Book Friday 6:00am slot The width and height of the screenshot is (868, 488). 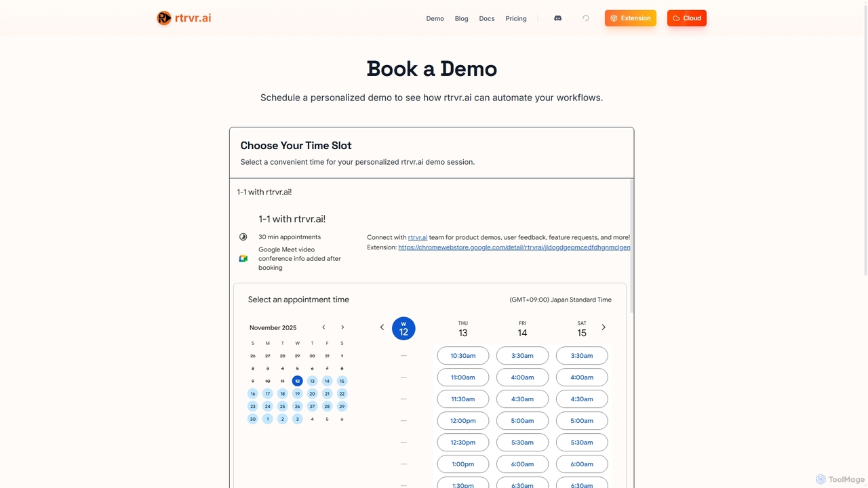522,464
